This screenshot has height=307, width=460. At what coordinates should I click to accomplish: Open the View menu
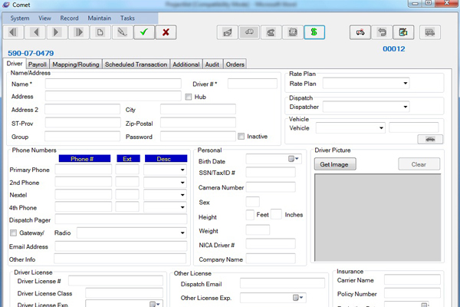(44, 18)
